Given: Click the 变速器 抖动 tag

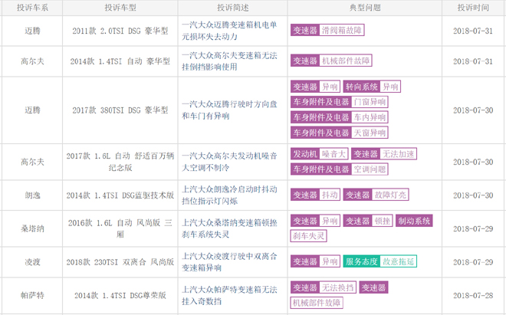Looking at the screenshot, I should point(315,195).
